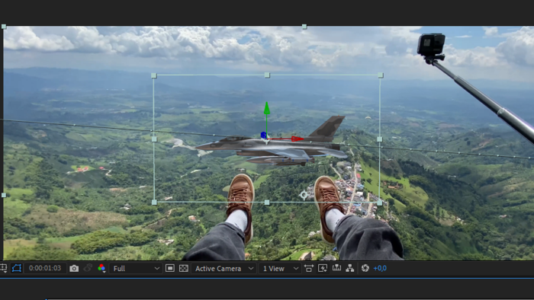
Task: Click the red X-axis arrow gizmo
Action: point(297,139)
